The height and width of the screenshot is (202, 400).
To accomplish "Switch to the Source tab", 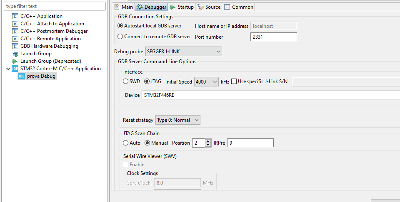I will [x=209, y=7].
